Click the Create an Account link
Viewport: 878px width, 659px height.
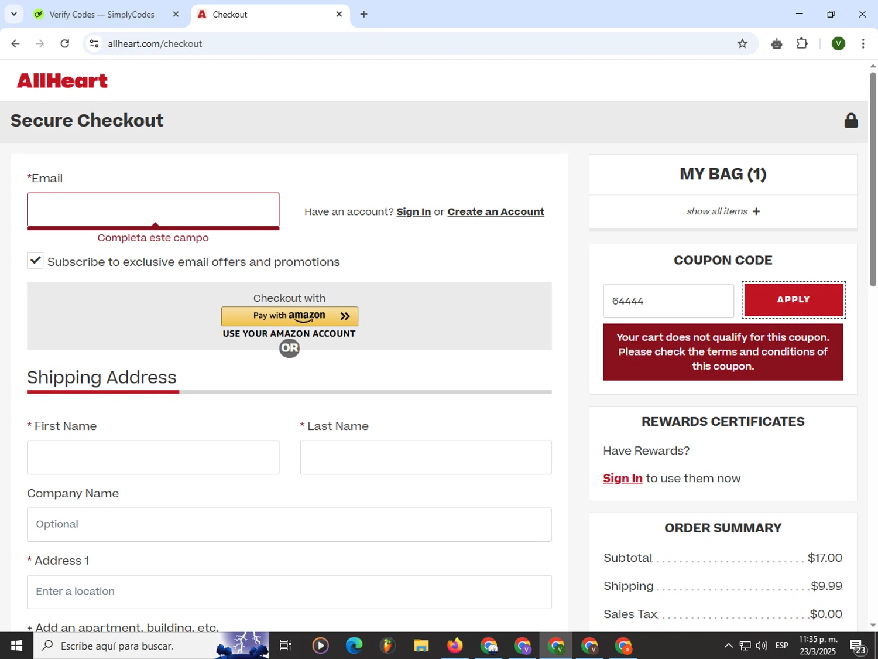(496, 211)
